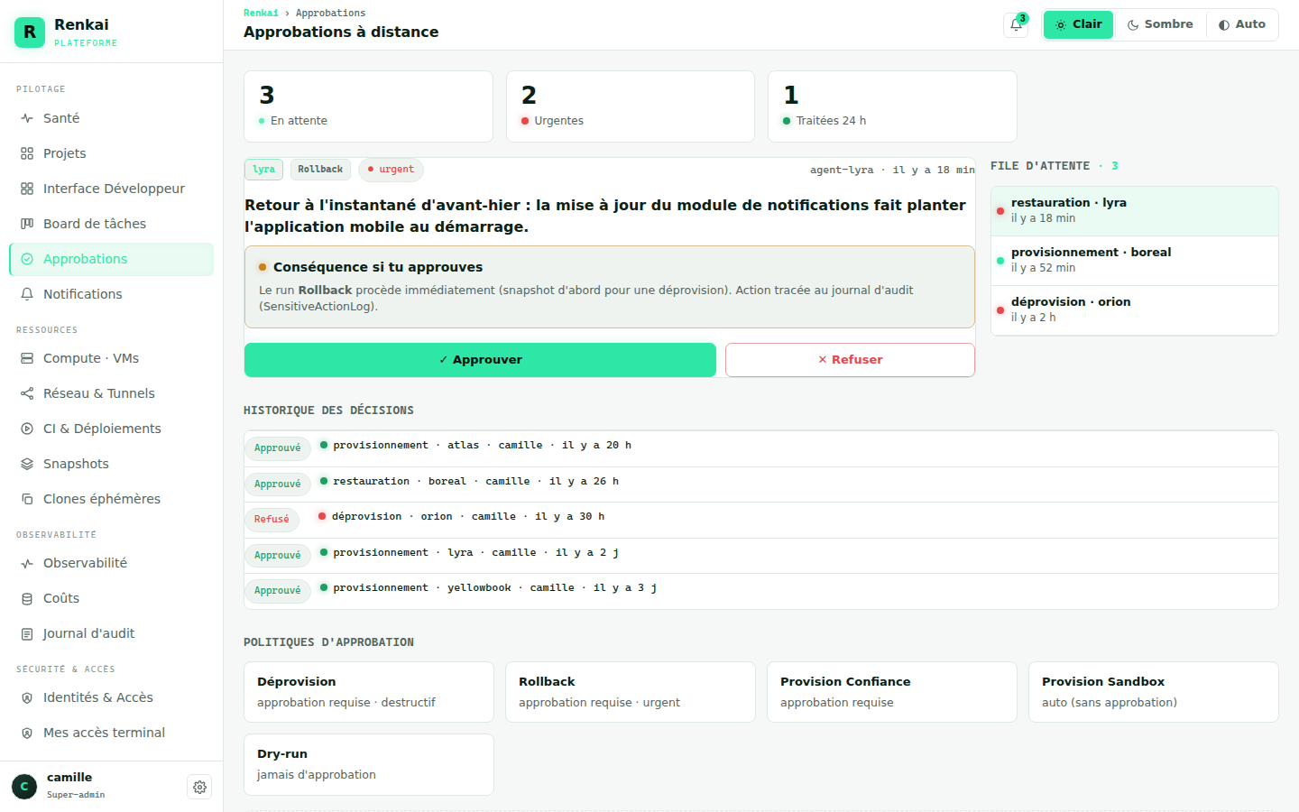Click the Refuser button

(x=850, y=360)
